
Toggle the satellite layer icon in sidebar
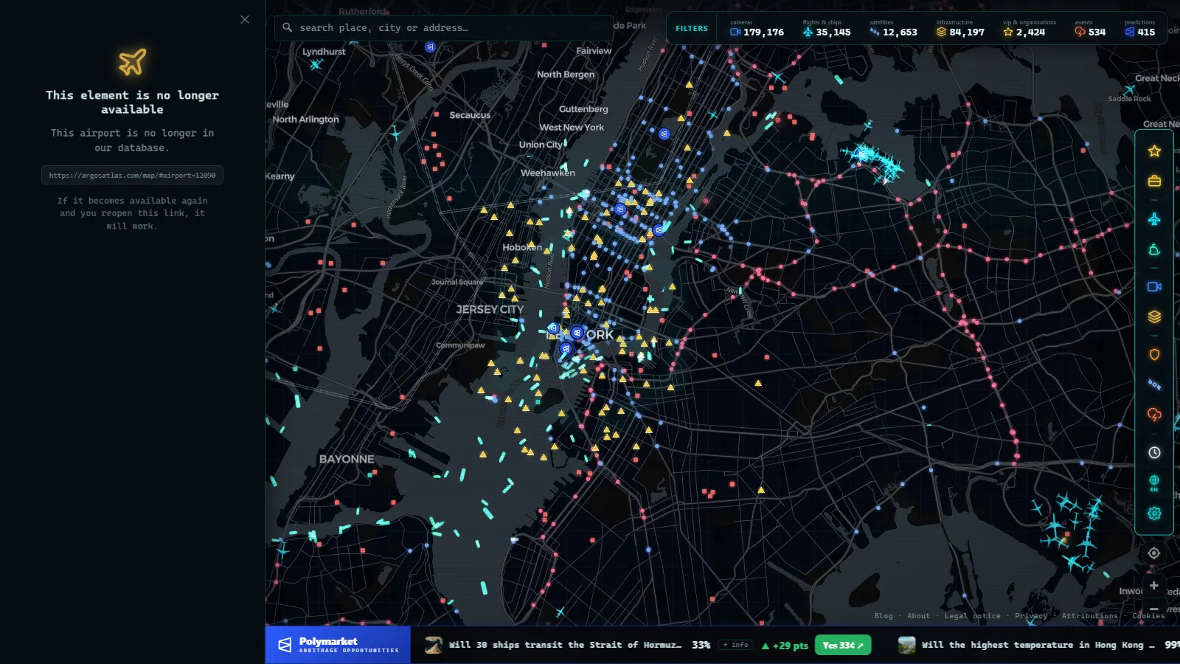coord(1154,384)
